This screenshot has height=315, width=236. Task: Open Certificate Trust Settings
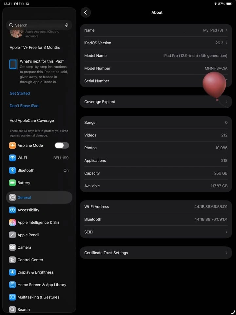tap(156, 253)
